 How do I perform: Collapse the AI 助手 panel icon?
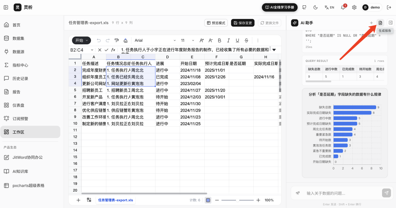pos(390,23)
